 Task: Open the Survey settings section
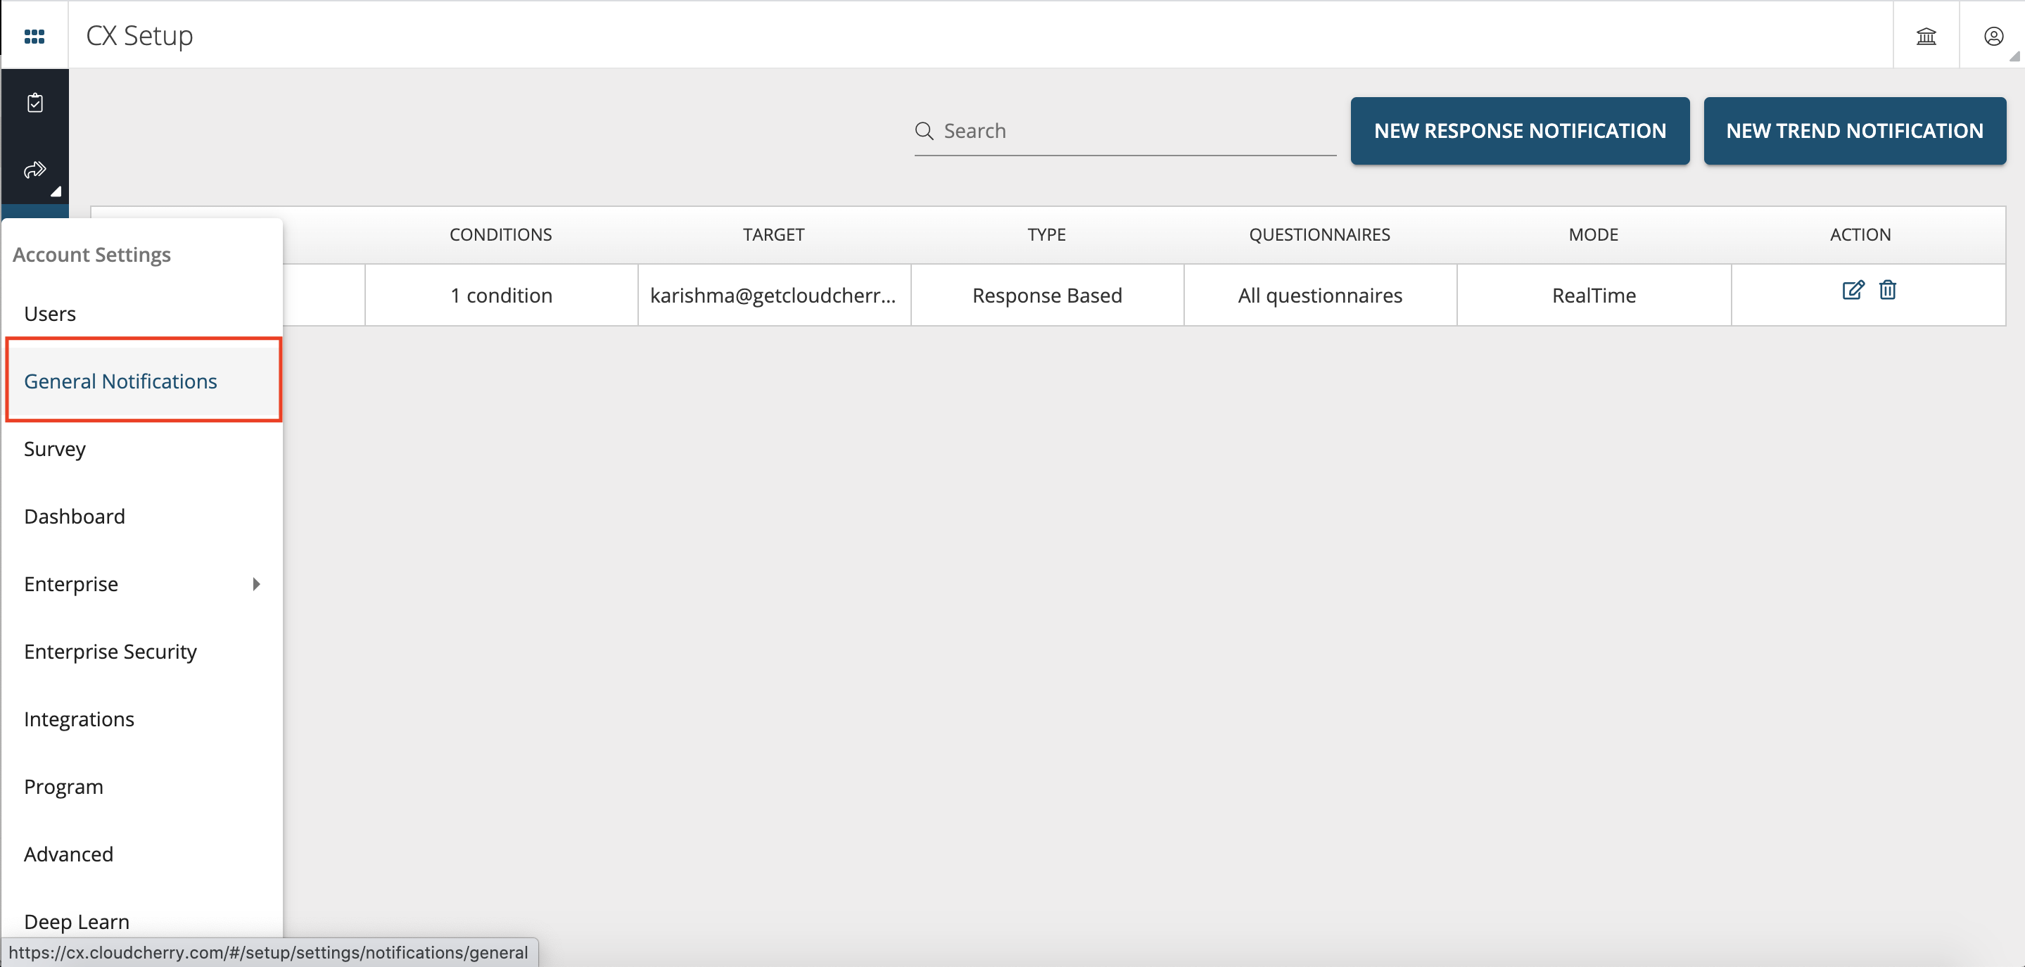point(54,448)
